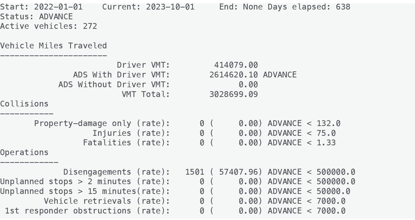Click ADS With Driver VMT value 2614620.10
This screenshot has height=220, width=415.
(234, 75)
